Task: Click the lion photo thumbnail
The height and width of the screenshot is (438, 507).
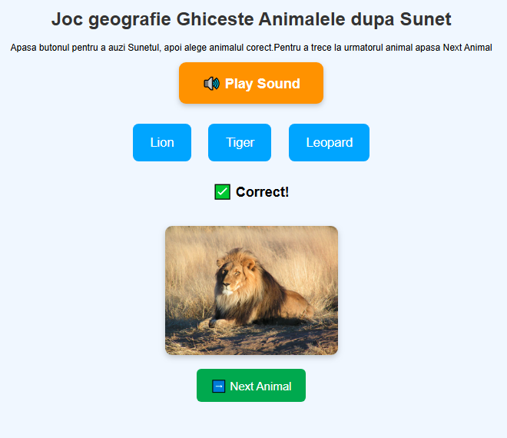Action: (251, 290)
